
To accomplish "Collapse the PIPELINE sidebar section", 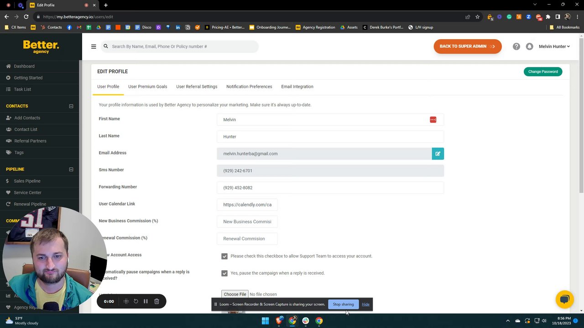I will pyautogui.click(x=71, y=169).
